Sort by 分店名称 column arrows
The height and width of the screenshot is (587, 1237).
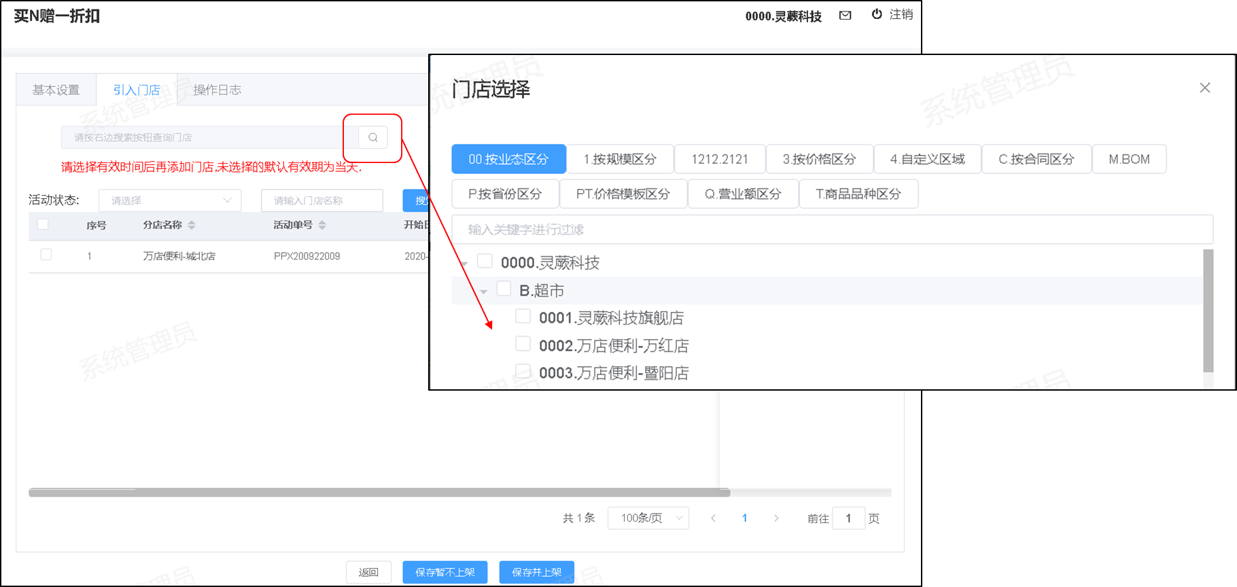coord(192,225)
